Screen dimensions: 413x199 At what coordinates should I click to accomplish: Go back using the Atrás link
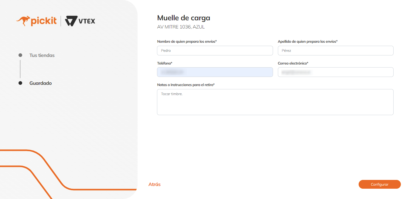[x=154, y=184]
